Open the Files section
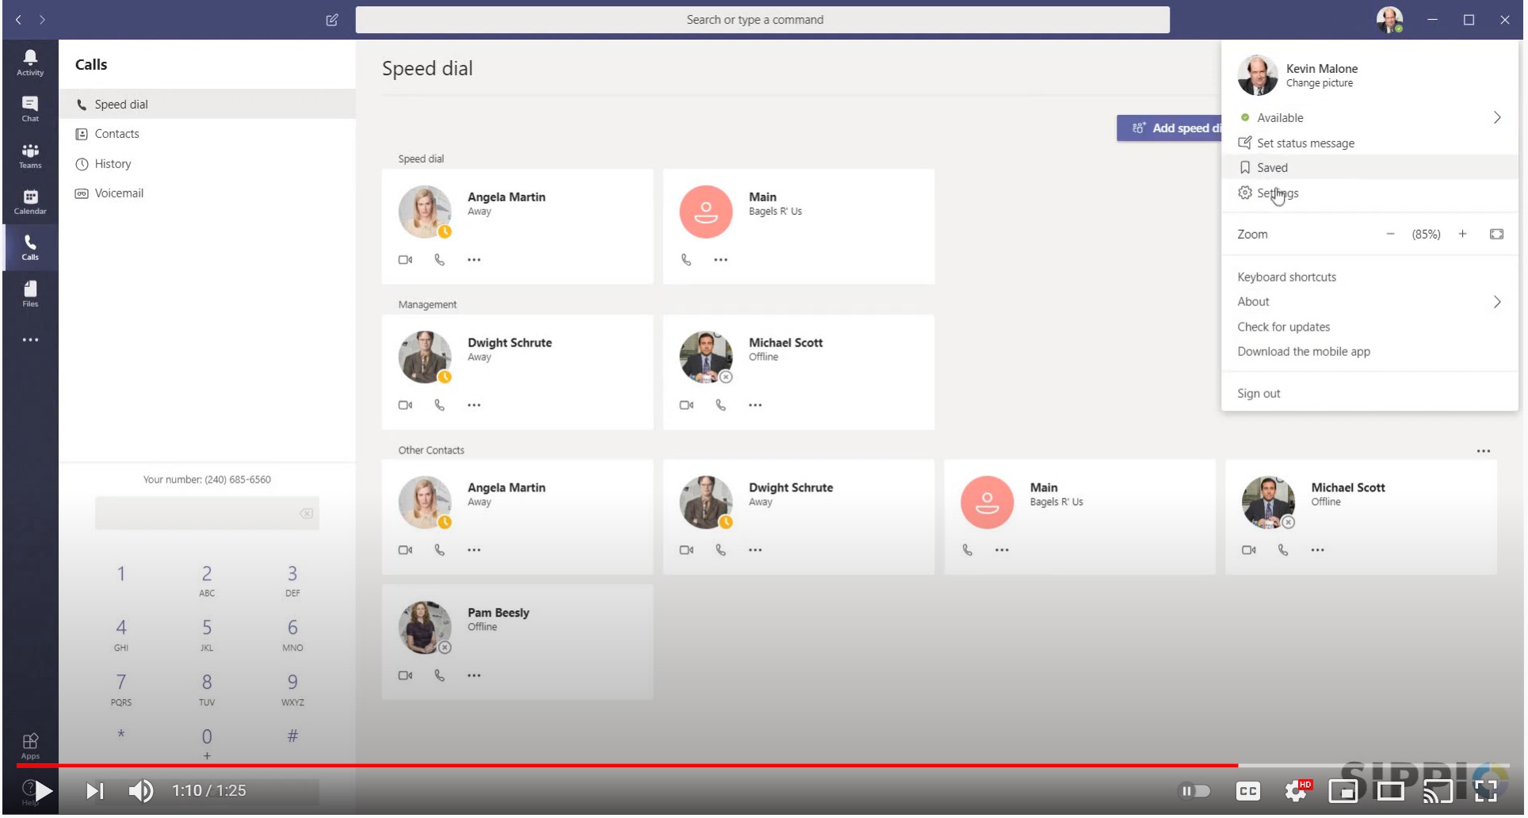Viewport: 1528px width, 818px height. pos(30,293)
